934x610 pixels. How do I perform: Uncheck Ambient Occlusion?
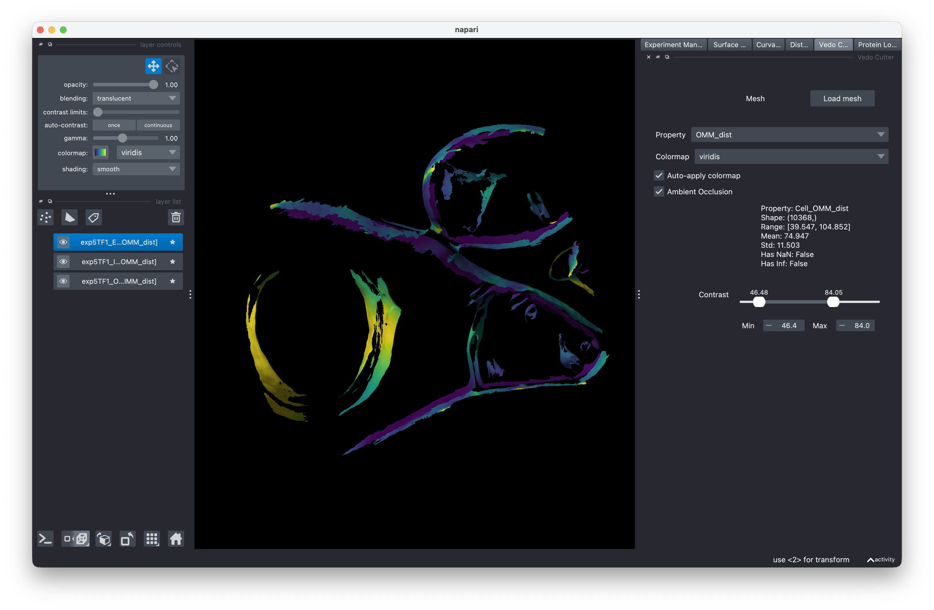659,191
